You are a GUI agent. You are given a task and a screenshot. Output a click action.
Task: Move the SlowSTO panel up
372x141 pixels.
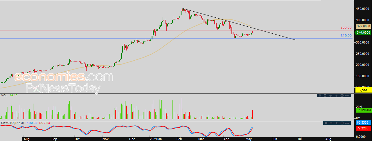click(x=337, y=123)
